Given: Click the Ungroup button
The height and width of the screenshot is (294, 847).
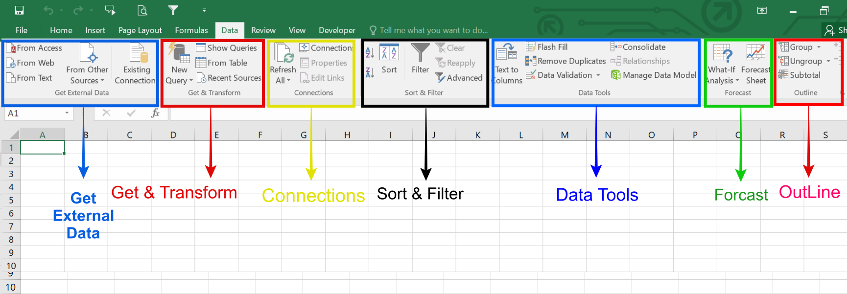Looking at the screenshot, I should coord(800,61).
